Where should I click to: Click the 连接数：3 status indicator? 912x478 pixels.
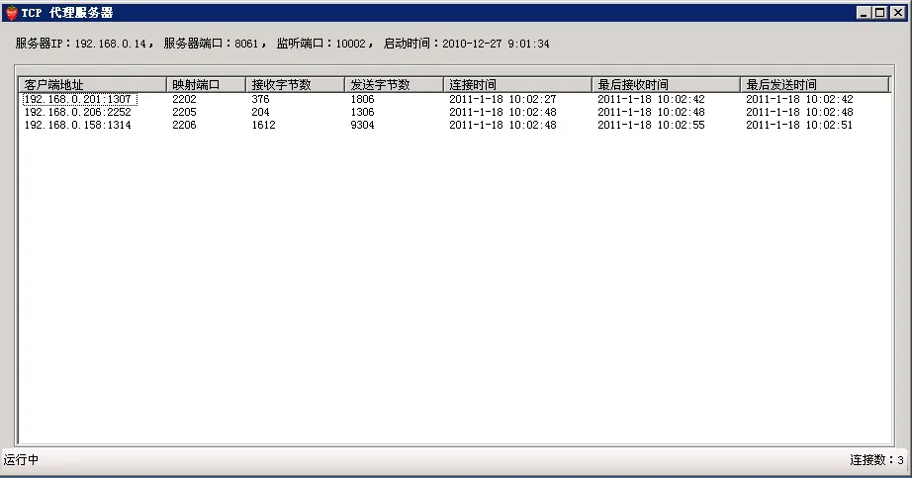pos(876,460)
